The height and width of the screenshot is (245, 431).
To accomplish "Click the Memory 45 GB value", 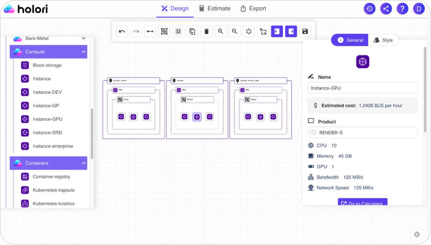I will pyautogui.click(x=345, y=156).
